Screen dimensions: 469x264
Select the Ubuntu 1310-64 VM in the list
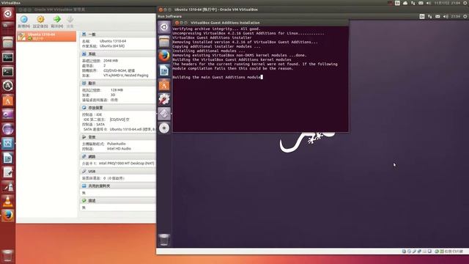click(x=47, y=37)
